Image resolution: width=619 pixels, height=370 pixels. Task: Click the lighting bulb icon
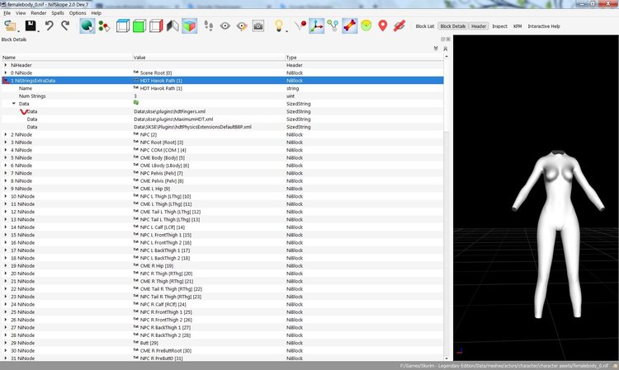pyautogui.click(x=279, y=26)
